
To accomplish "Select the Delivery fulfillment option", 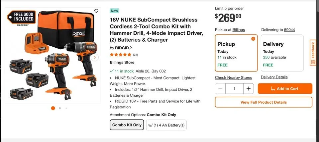I will 282,53.
